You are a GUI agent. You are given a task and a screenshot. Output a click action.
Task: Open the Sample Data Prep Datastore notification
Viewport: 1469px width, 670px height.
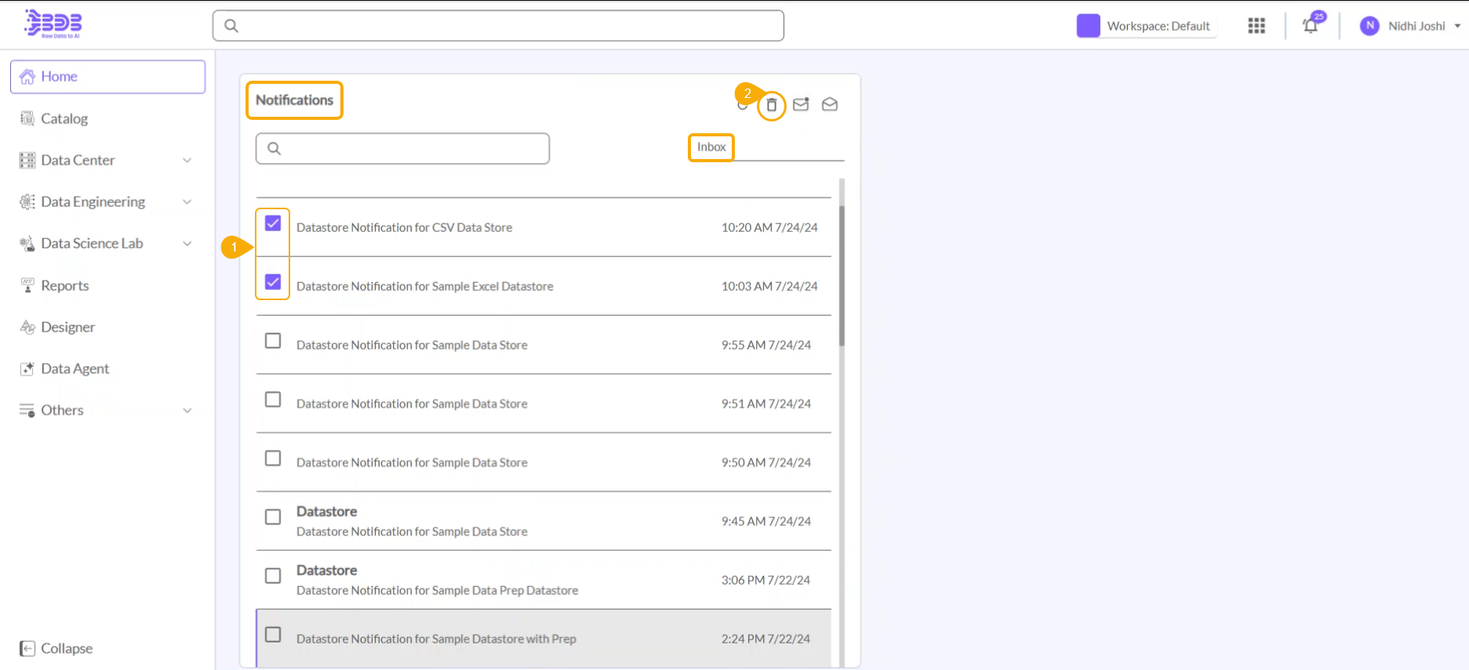coord(437,581)
